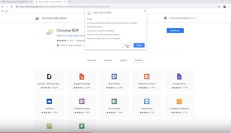
Task: Open web store settings gear
Action: (165, 18)
